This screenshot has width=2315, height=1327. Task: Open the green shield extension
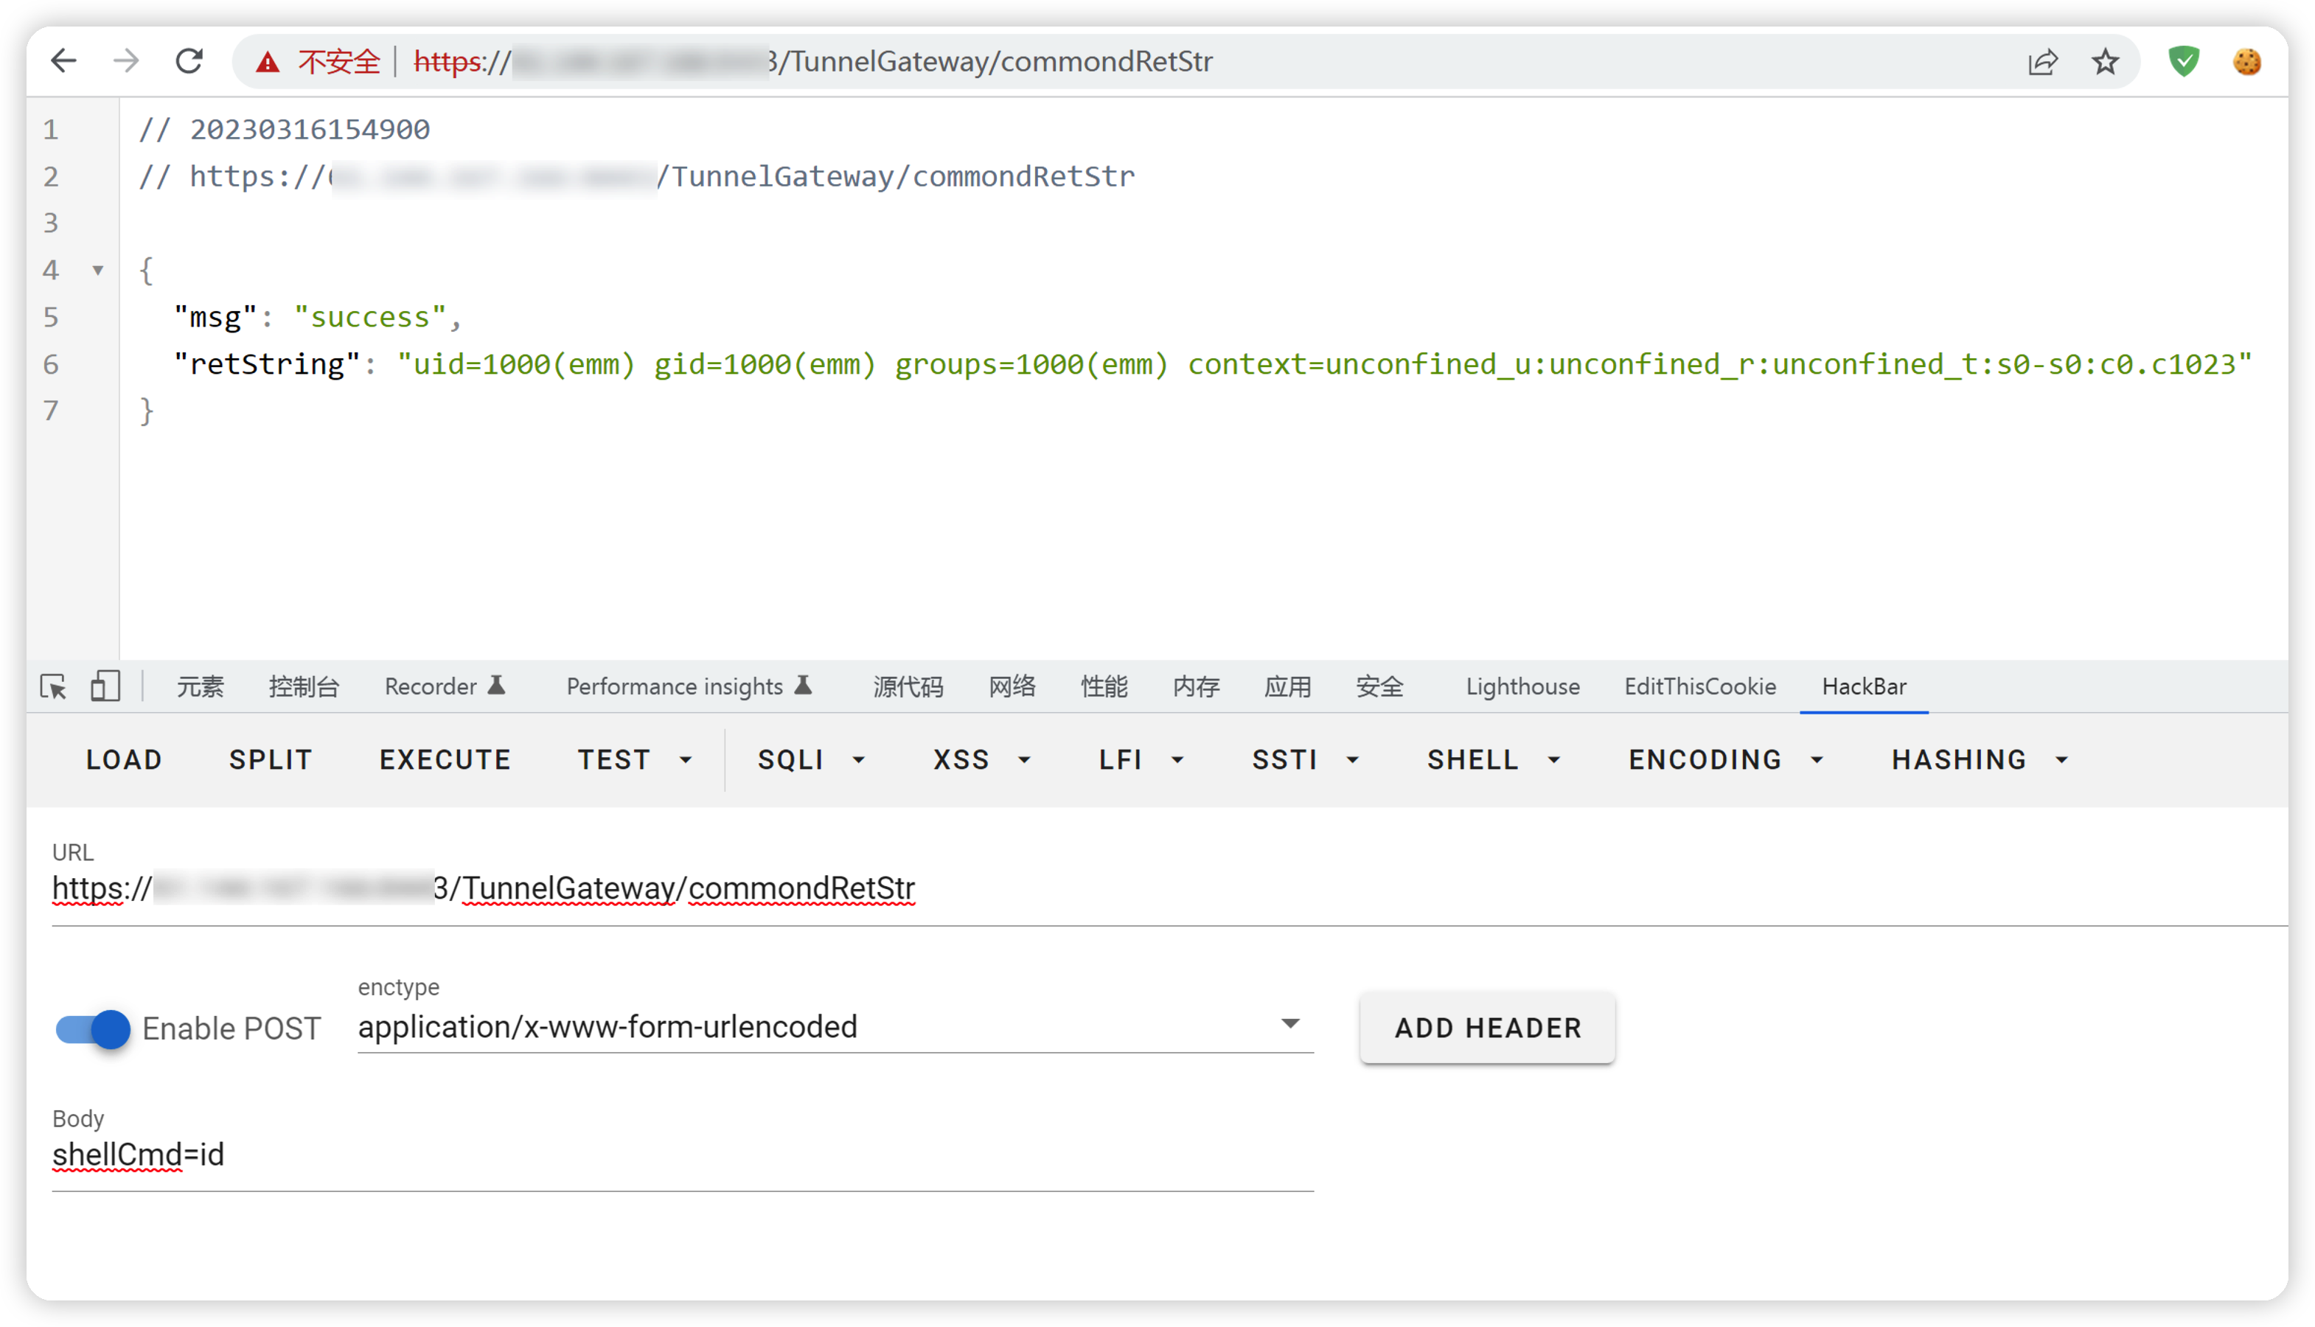2183,62
